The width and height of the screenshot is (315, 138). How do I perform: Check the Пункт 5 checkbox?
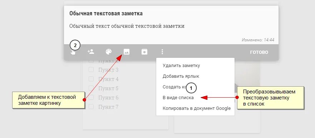[x=91, y=88]
